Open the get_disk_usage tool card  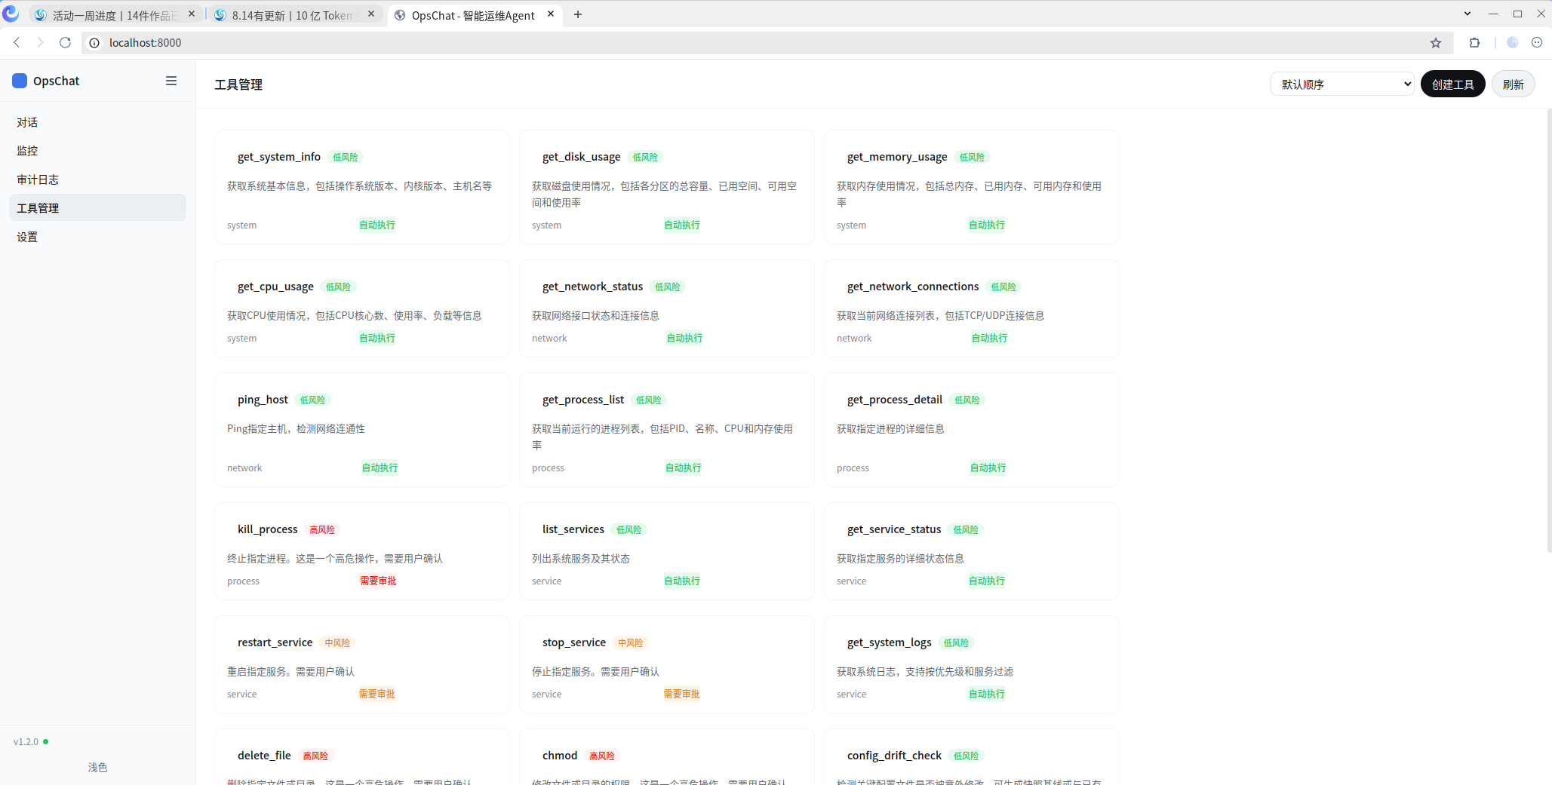coord(667,187)
